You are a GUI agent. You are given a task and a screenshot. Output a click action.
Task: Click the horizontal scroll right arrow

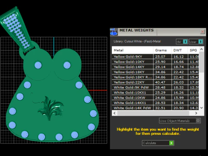tap(196, 113)
